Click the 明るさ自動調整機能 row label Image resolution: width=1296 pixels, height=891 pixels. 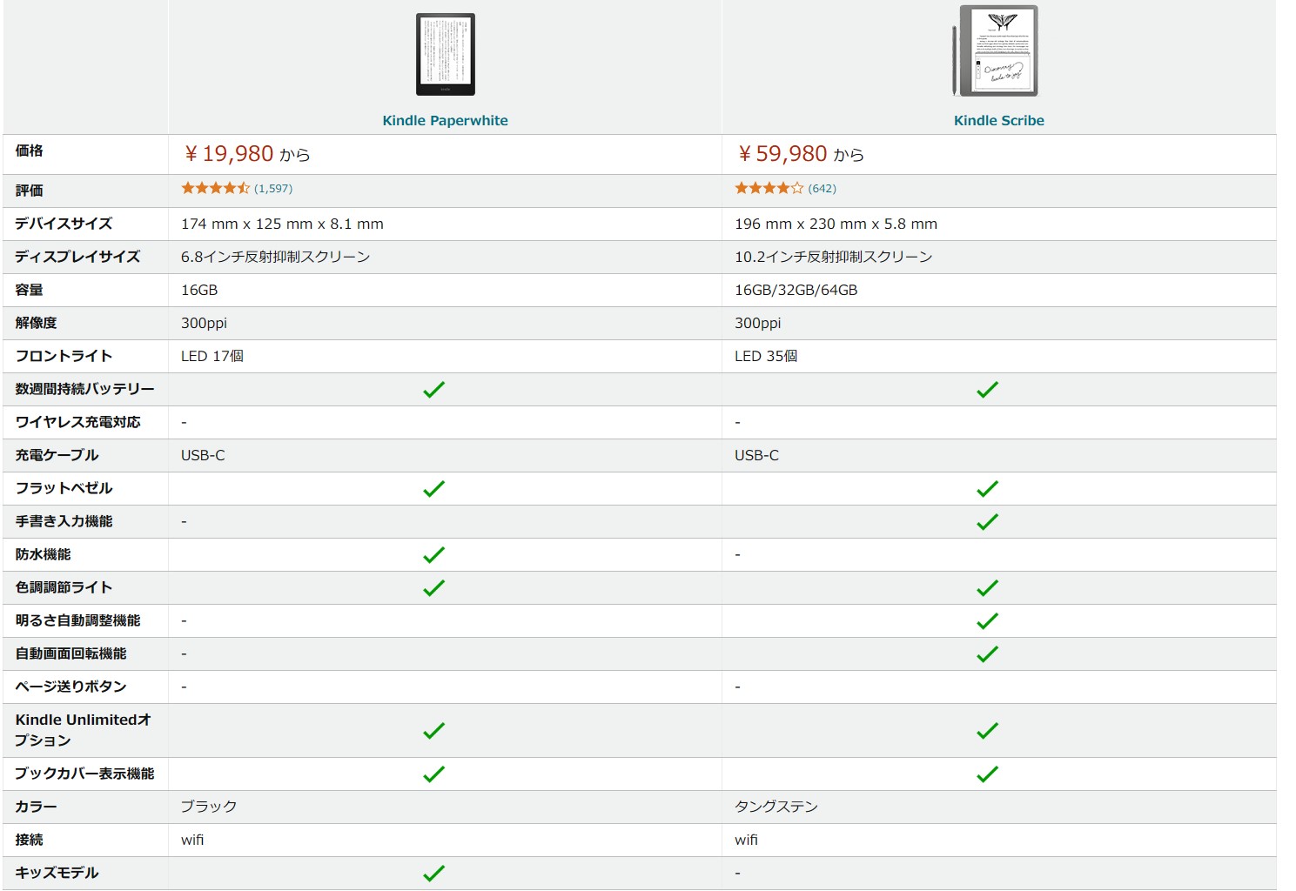coord(77,620)
